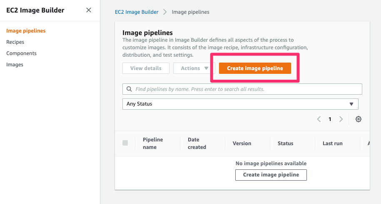Click the EC2 Image Builder sidebar title
381x204 pixels.
[x=35, y=10]
